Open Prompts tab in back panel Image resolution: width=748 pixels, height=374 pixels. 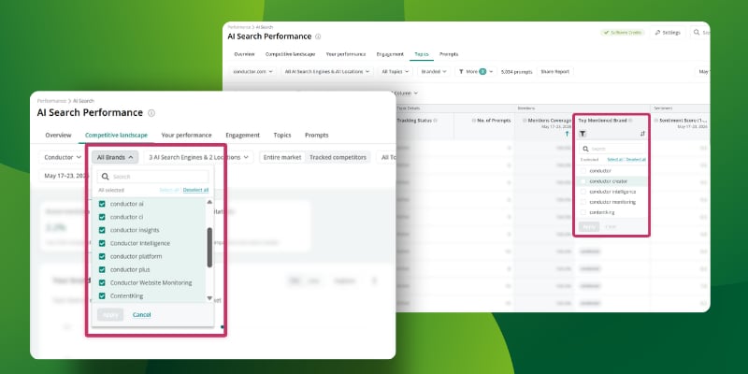(x=449, y=54)
